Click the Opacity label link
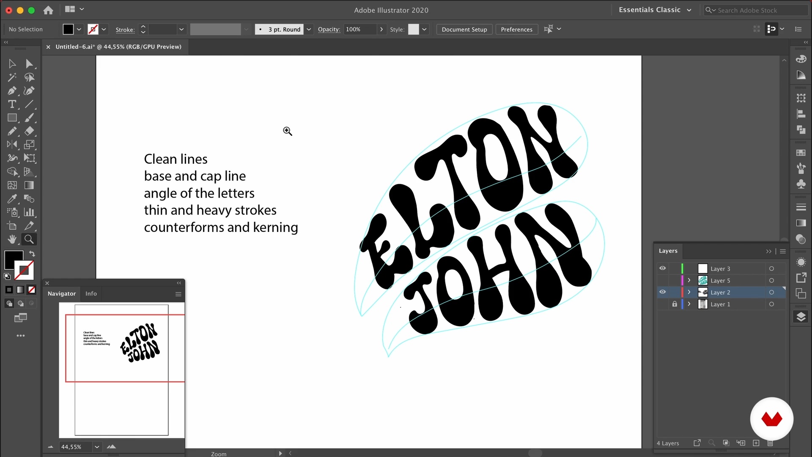 [329, 29]
